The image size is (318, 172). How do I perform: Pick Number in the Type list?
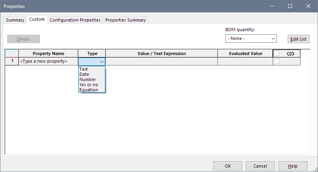point(87,79)
